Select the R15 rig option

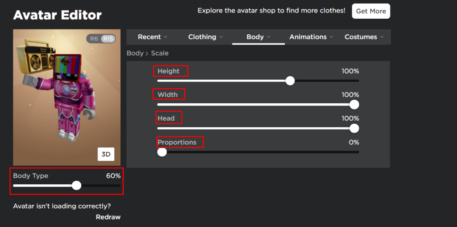108,39
